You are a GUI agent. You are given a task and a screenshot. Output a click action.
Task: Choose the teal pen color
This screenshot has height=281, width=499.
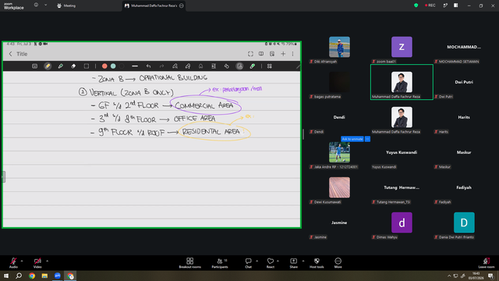click(113, 66)
